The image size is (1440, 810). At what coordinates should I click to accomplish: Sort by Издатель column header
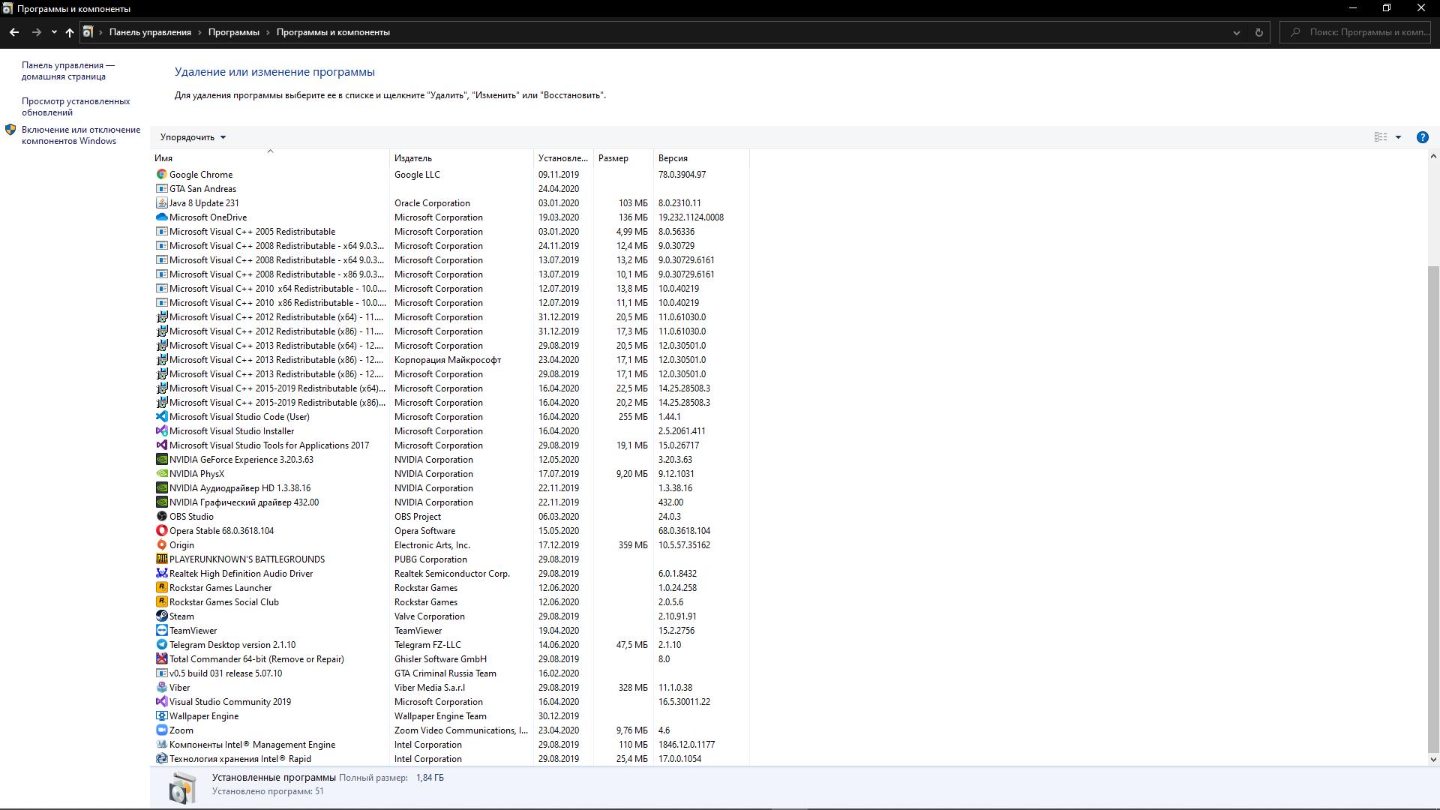click(x=461, y=158)
